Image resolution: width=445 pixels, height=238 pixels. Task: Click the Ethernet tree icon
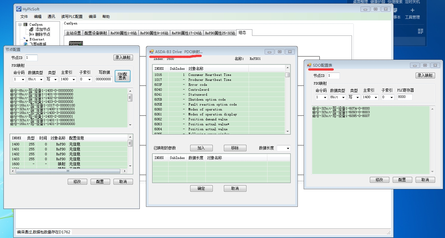tap(26, 39)
